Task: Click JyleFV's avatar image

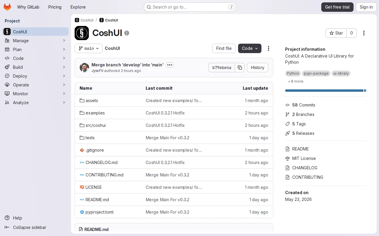Action: coord(84,68)
